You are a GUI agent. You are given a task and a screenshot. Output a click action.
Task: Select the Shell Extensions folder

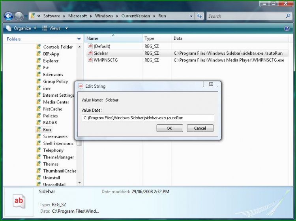pos(58,143)
